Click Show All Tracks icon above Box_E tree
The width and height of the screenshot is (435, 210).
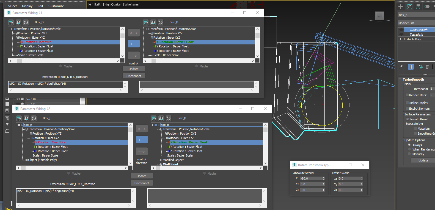[x=19, y=118]
